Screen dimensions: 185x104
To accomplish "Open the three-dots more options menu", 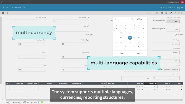I will [3, 7].
